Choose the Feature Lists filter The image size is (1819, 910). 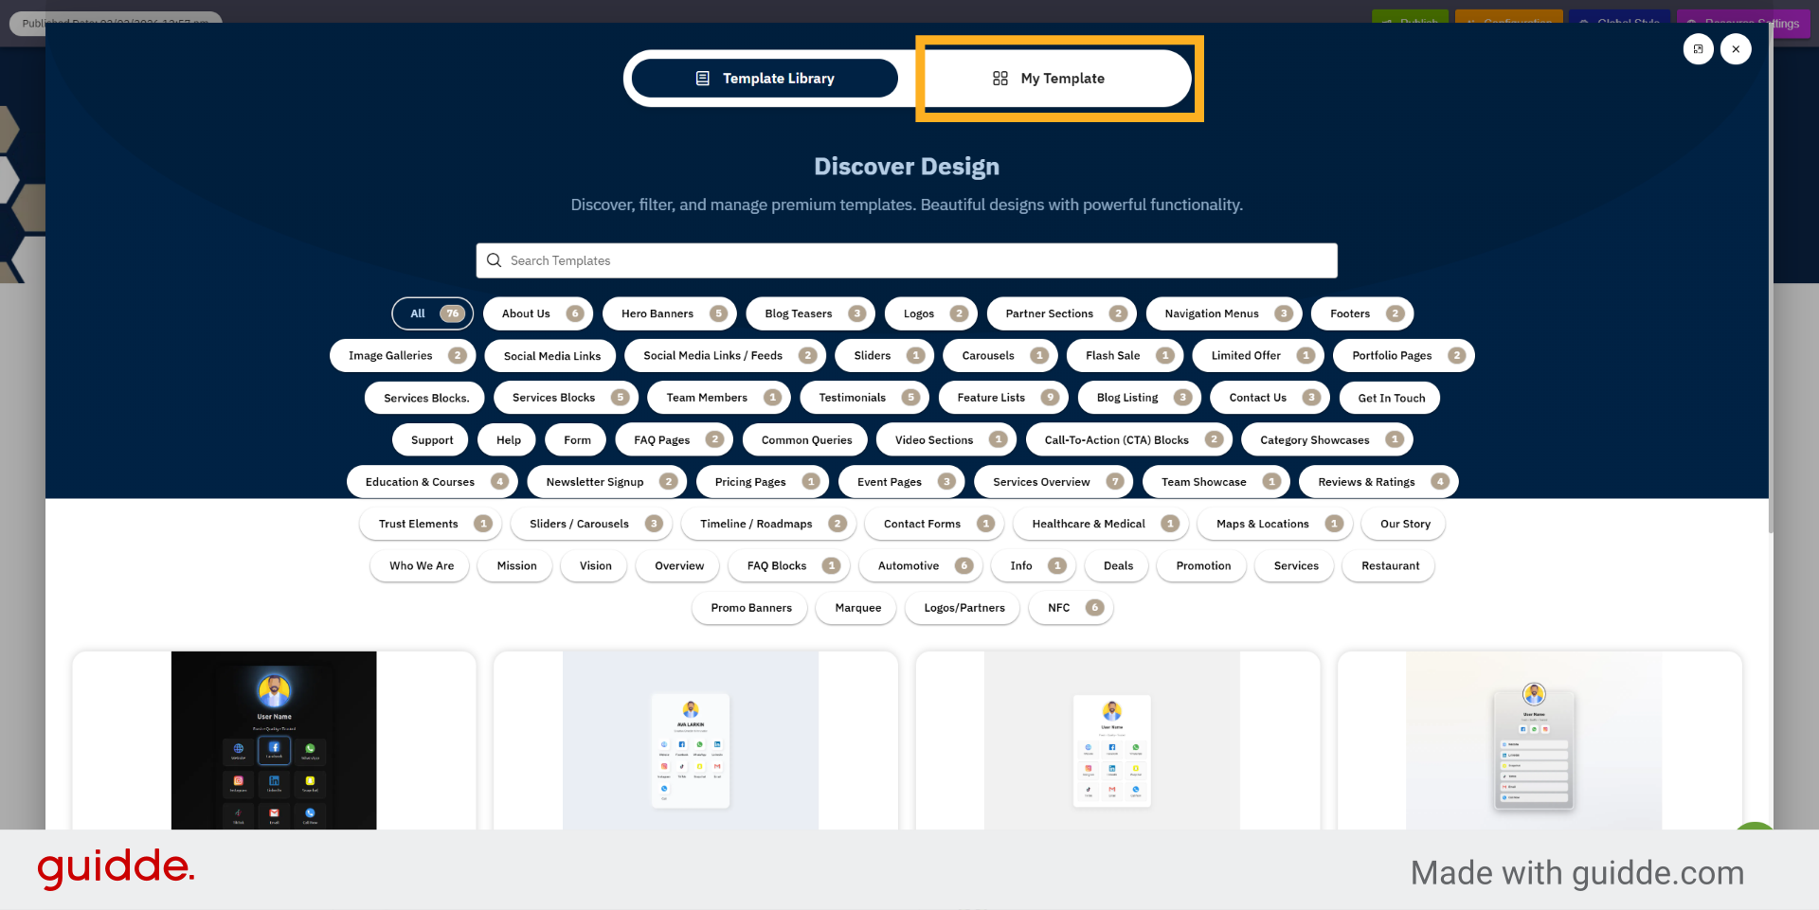(x=1003, y=398)
